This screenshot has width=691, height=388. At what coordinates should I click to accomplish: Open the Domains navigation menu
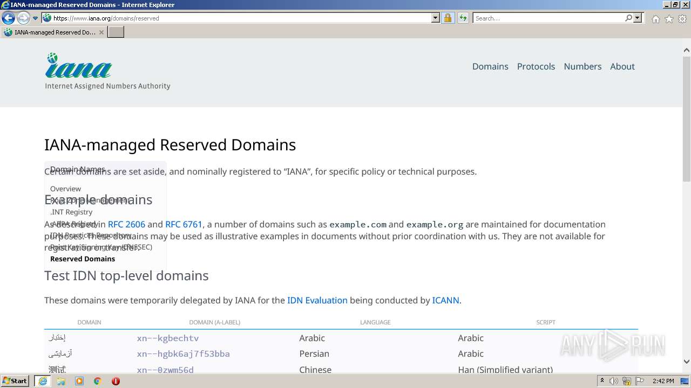[x=490, y=66]
